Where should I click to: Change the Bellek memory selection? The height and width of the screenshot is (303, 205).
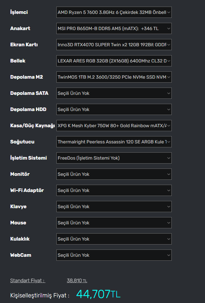[114, 61]
